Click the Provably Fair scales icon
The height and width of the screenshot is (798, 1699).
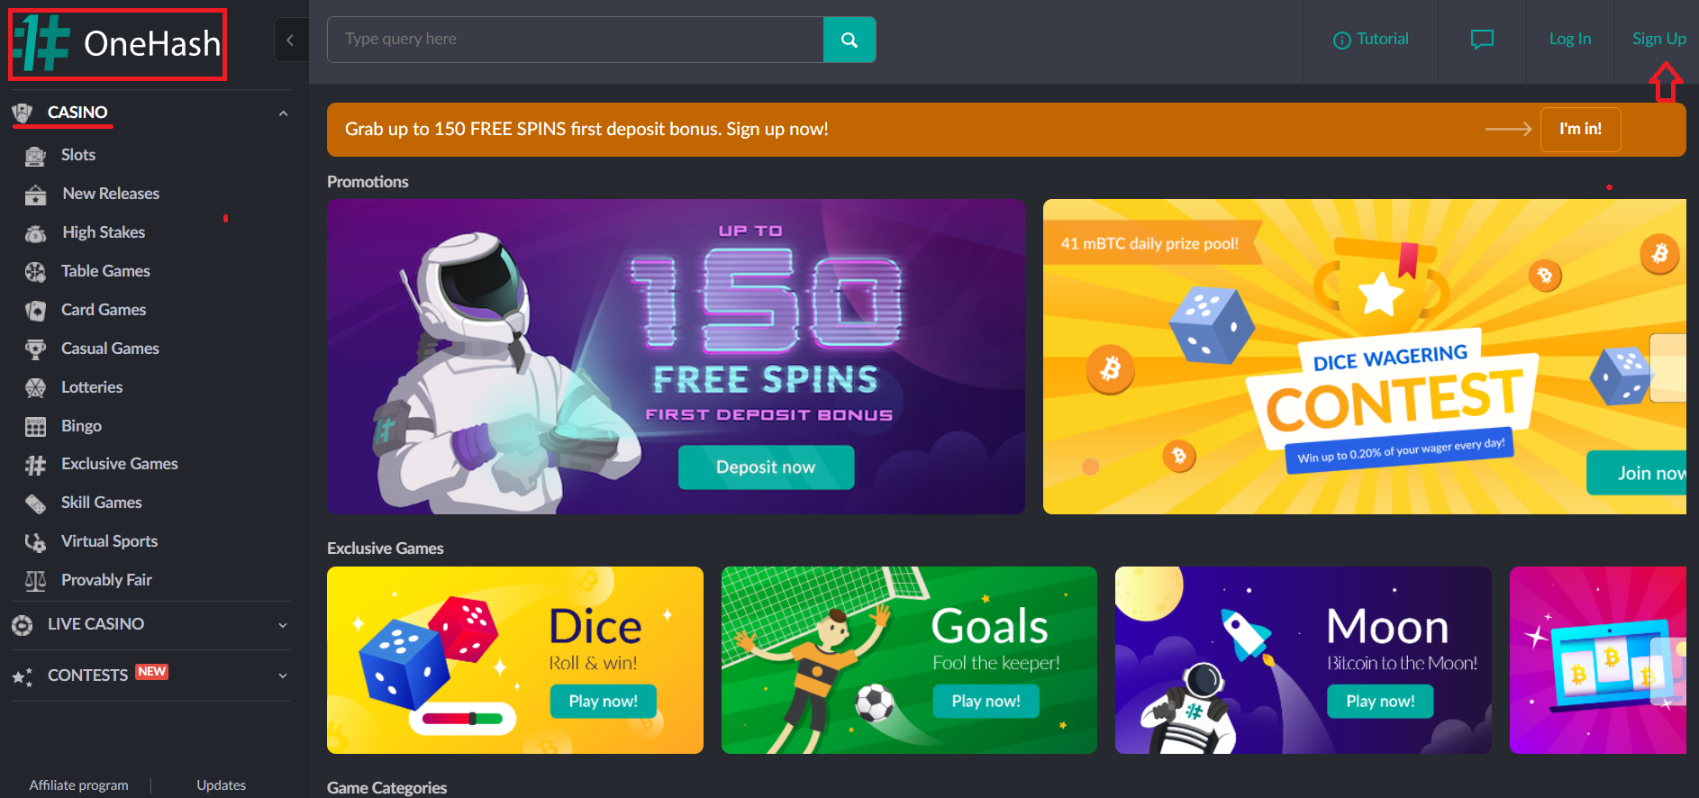[35, 581]
